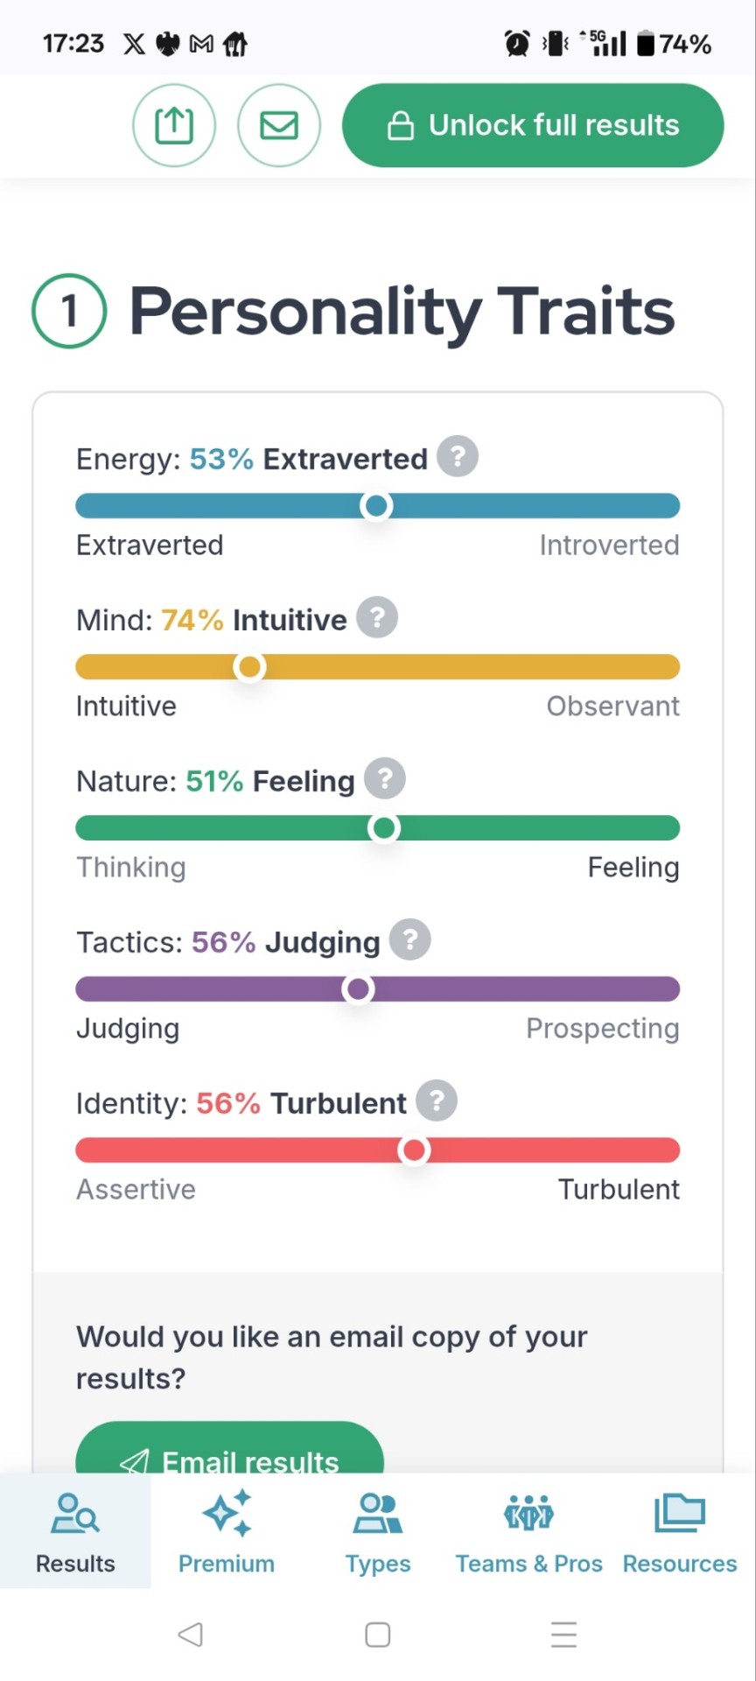Click the Email results button
The image size is (756, 1681).
click(x=230, y=1448)
